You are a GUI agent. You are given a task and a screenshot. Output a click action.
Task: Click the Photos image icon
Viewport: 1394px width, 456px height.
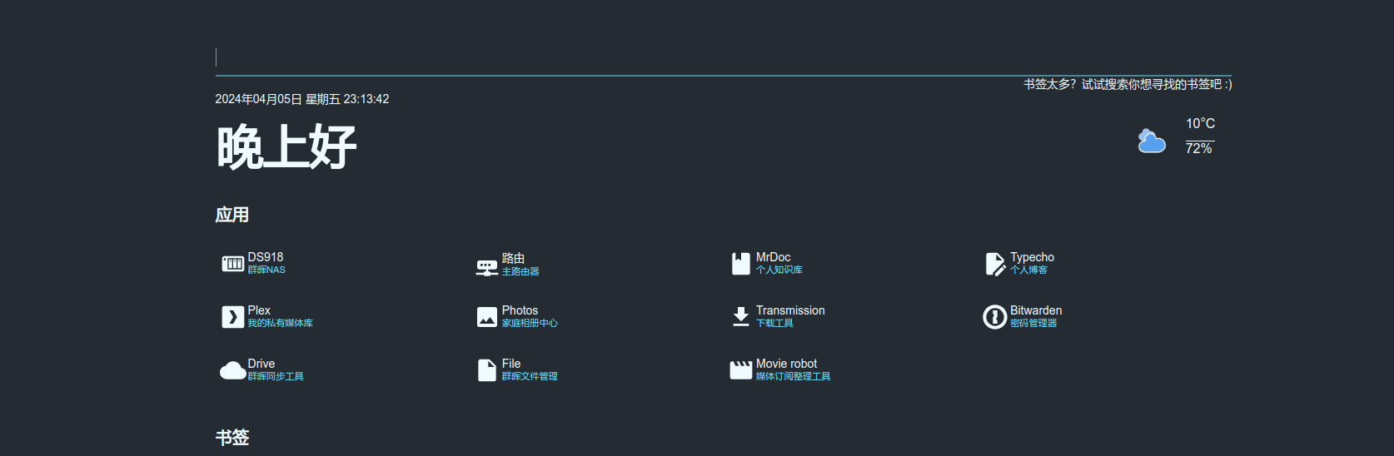point(487,317)
